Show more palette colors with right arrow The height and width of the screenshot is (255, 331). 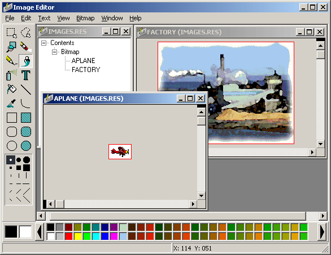tap(322, 232)
